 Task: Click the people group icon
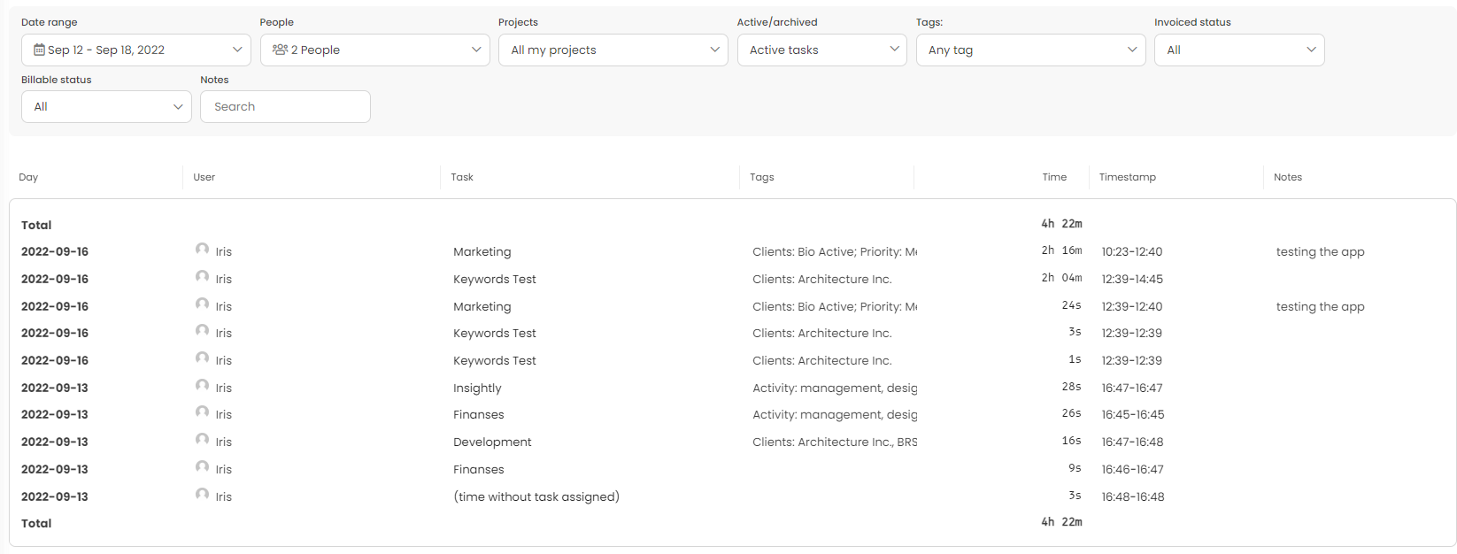280,50
